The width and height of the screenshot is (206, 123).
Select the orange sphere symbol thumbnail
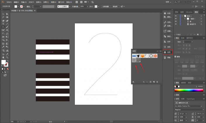pyautogui.click(x=143, y=56)
